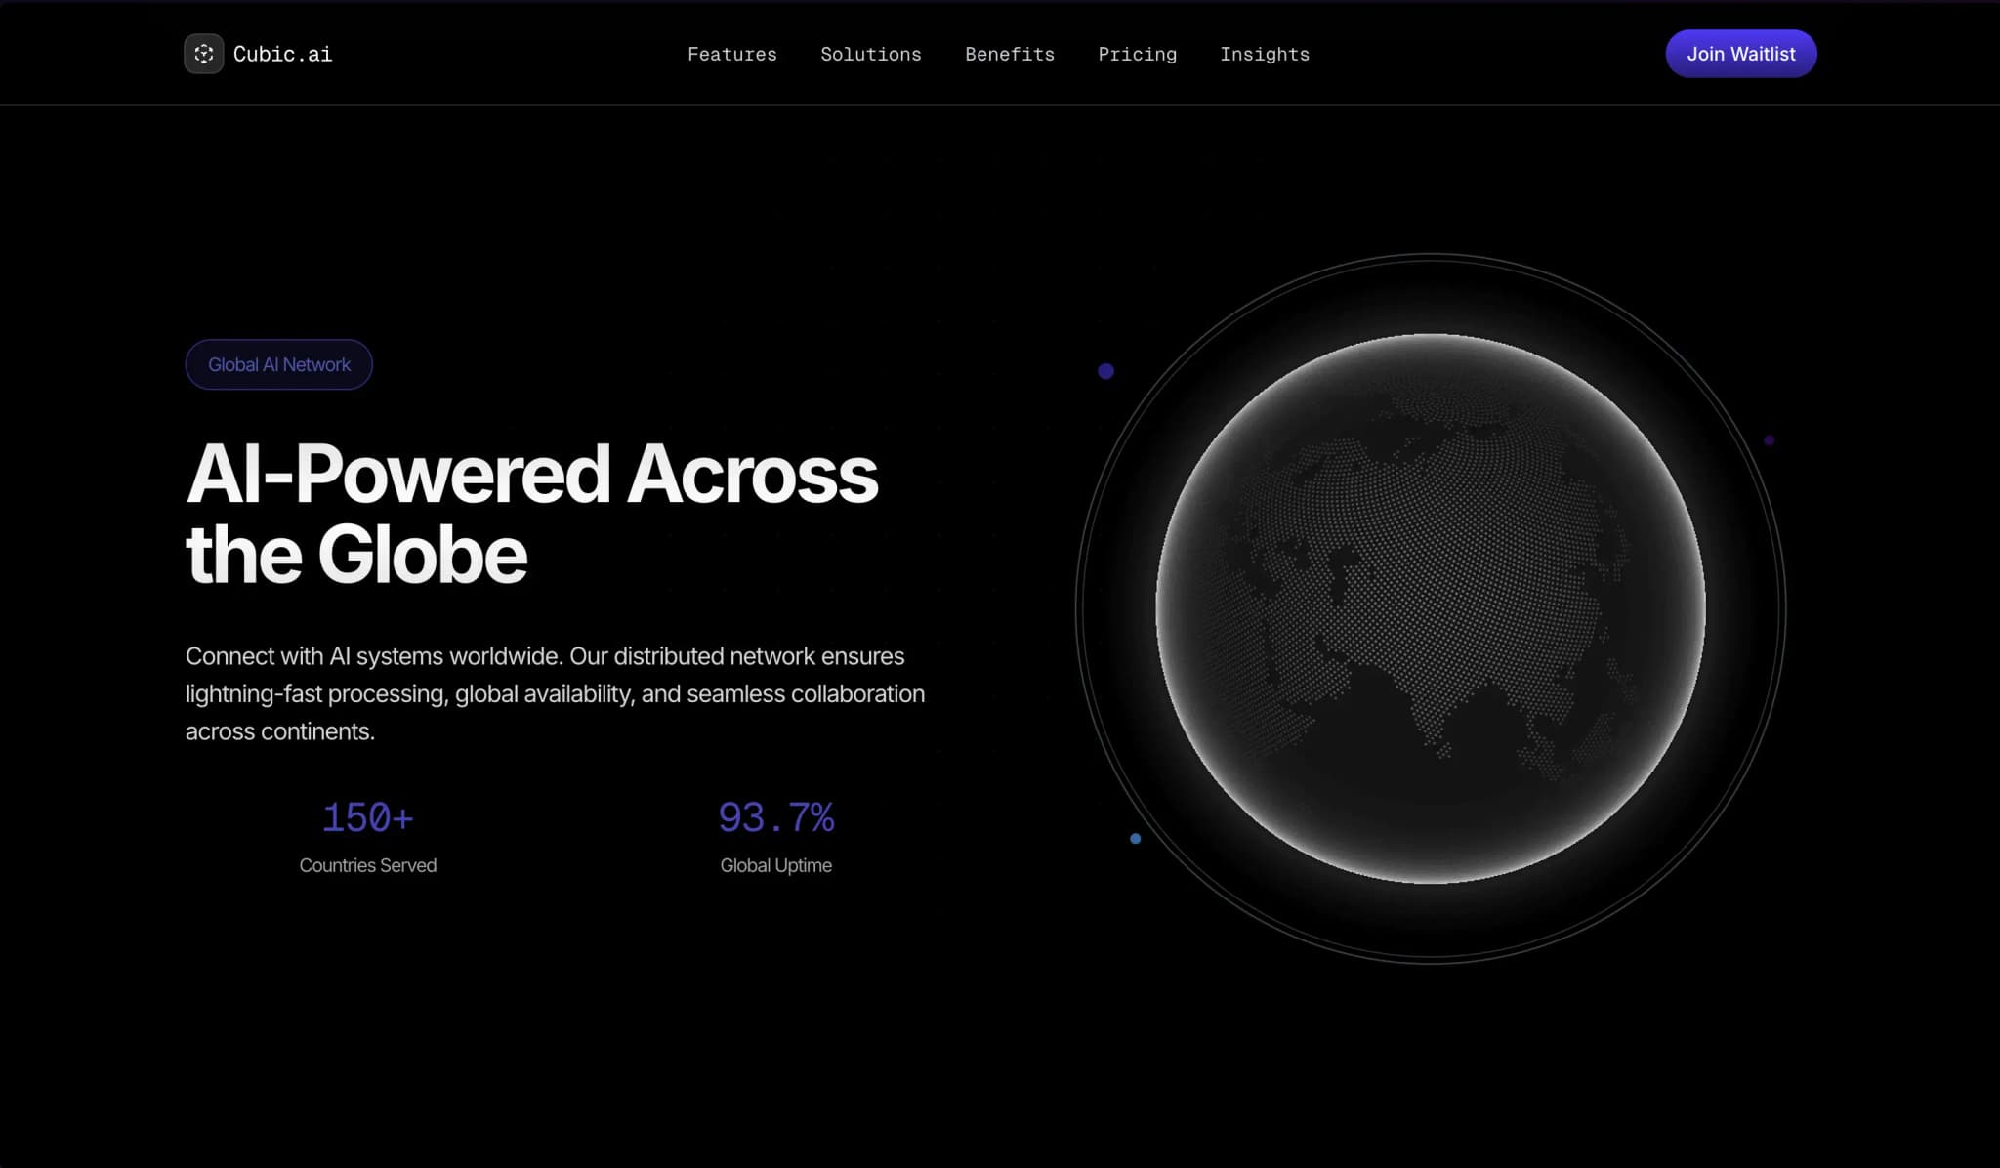Click the large purple dot near the globe's upper left
Image resolution: width=2000 pixels, height=1168 pixels.
click(1105, 371)
